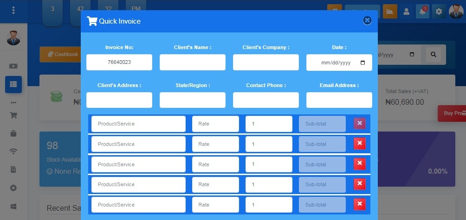Remove the first invoice row
The width and height of the screenshot is (466, 220).
point(360,123)
